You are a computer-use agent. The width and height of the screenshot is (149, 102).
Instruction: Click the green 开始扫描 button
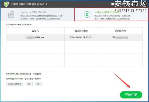(x=131, y=95)
